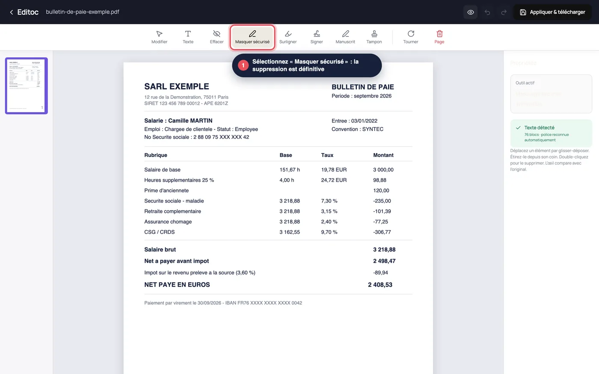Click the Heures supplementaires 25 % row label

click(179, 180)
